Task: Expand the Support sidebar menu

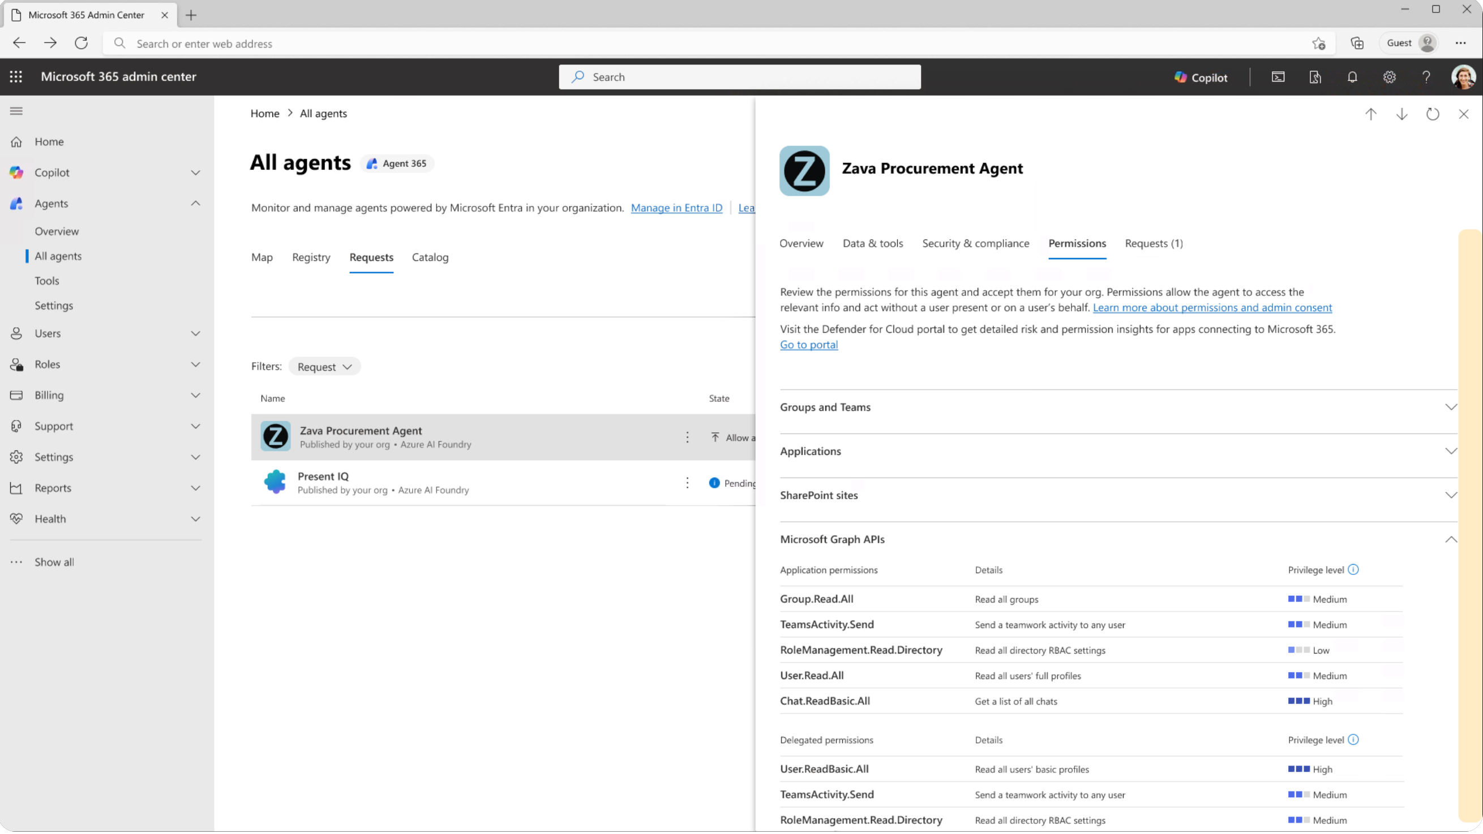Action: [196, 427]
